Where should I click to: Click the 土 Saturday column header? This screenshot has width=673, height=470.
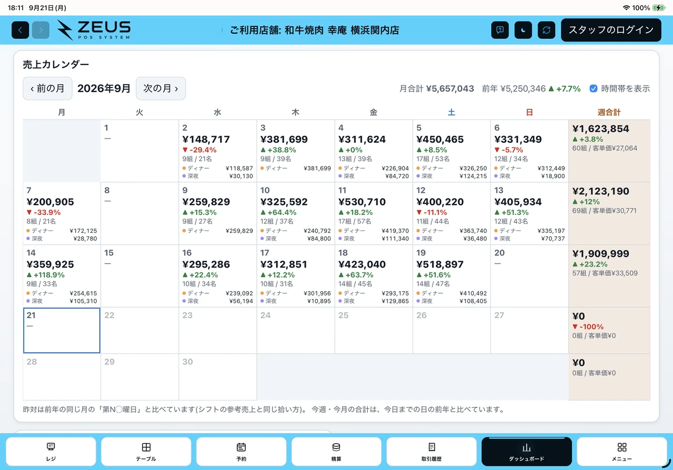[451, 112]
